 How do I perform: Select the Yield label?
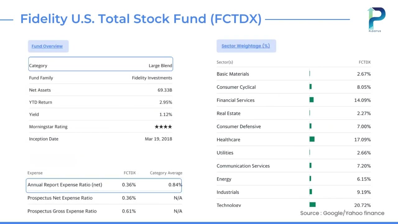point(34,114)
